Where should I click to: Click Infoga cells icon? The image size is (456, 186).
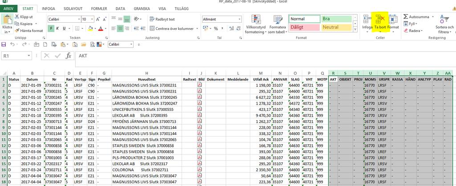(x=367, y=19)
